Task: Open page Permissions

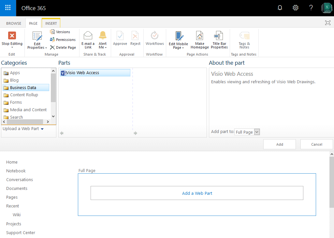Action: (x=63, y=40)
